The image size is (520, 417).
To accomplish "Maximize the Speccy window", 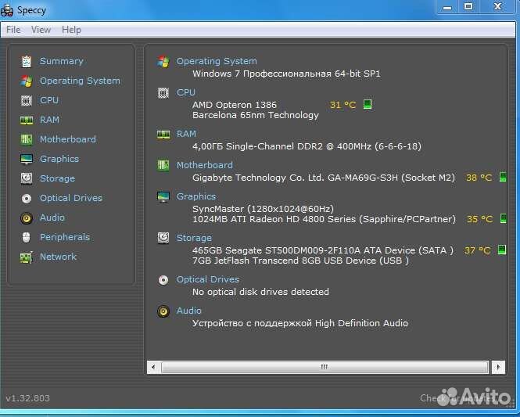I will [468, 7].
